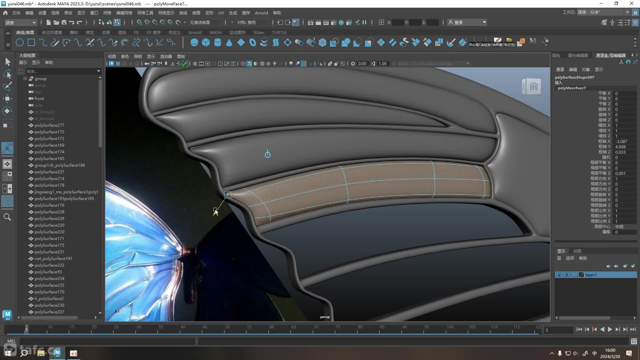Toggle viewport grid display

click(195, 64)
